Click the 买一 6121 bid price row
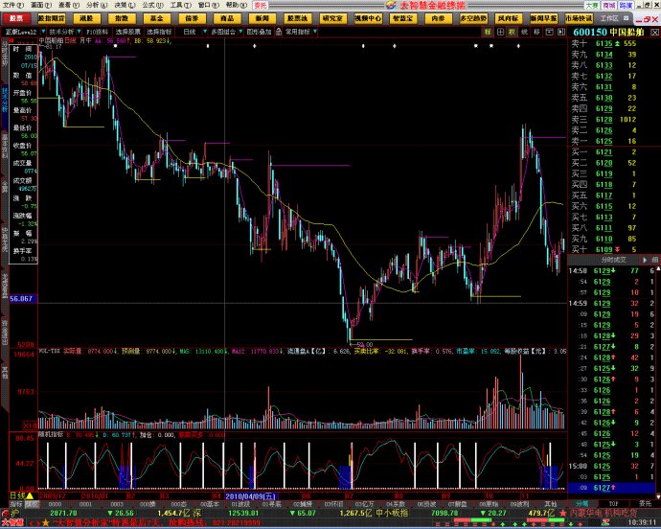Viewport: 661px width, 529px height. click(x=610, y=152)
